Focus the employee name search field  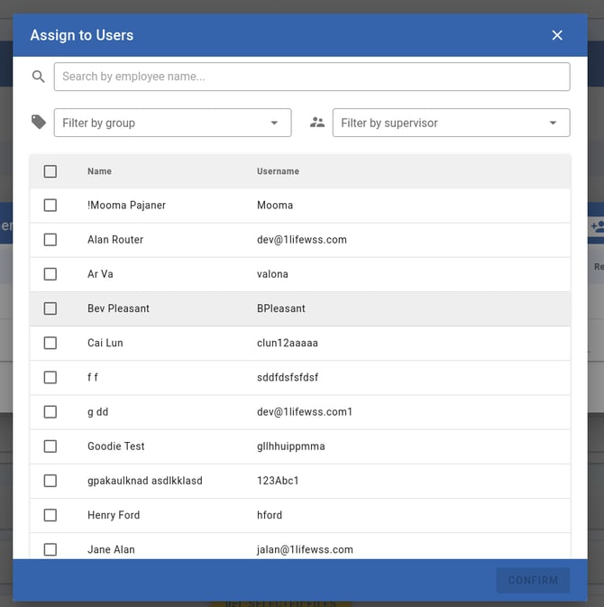coord(311,77)
